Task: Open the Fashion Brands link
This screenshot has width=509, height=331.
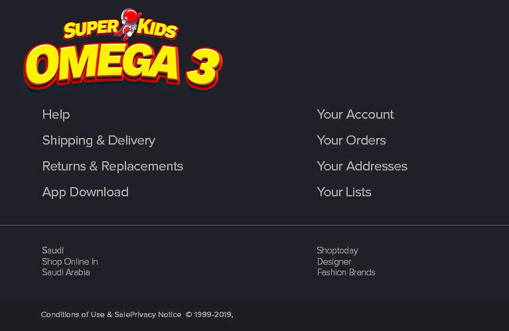Action: click(x=346, y=272)
